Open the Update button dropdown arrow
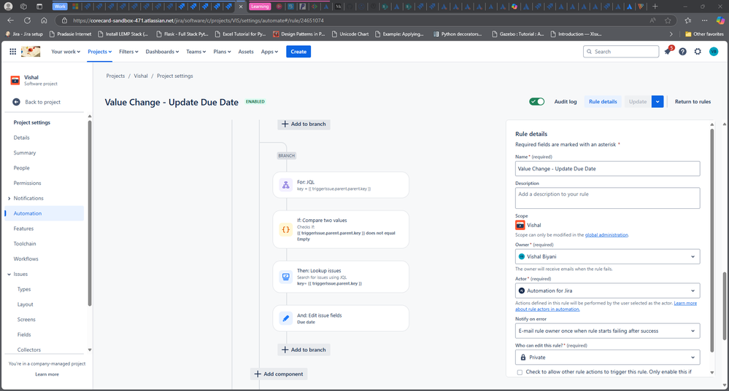Viewport: 729px width, 391px height. [657, 102]
